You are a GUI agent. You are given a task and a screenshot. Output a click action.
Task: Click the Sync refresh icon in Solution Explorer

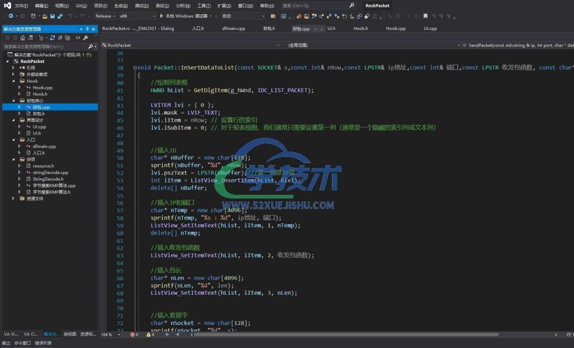coord(52,38)
